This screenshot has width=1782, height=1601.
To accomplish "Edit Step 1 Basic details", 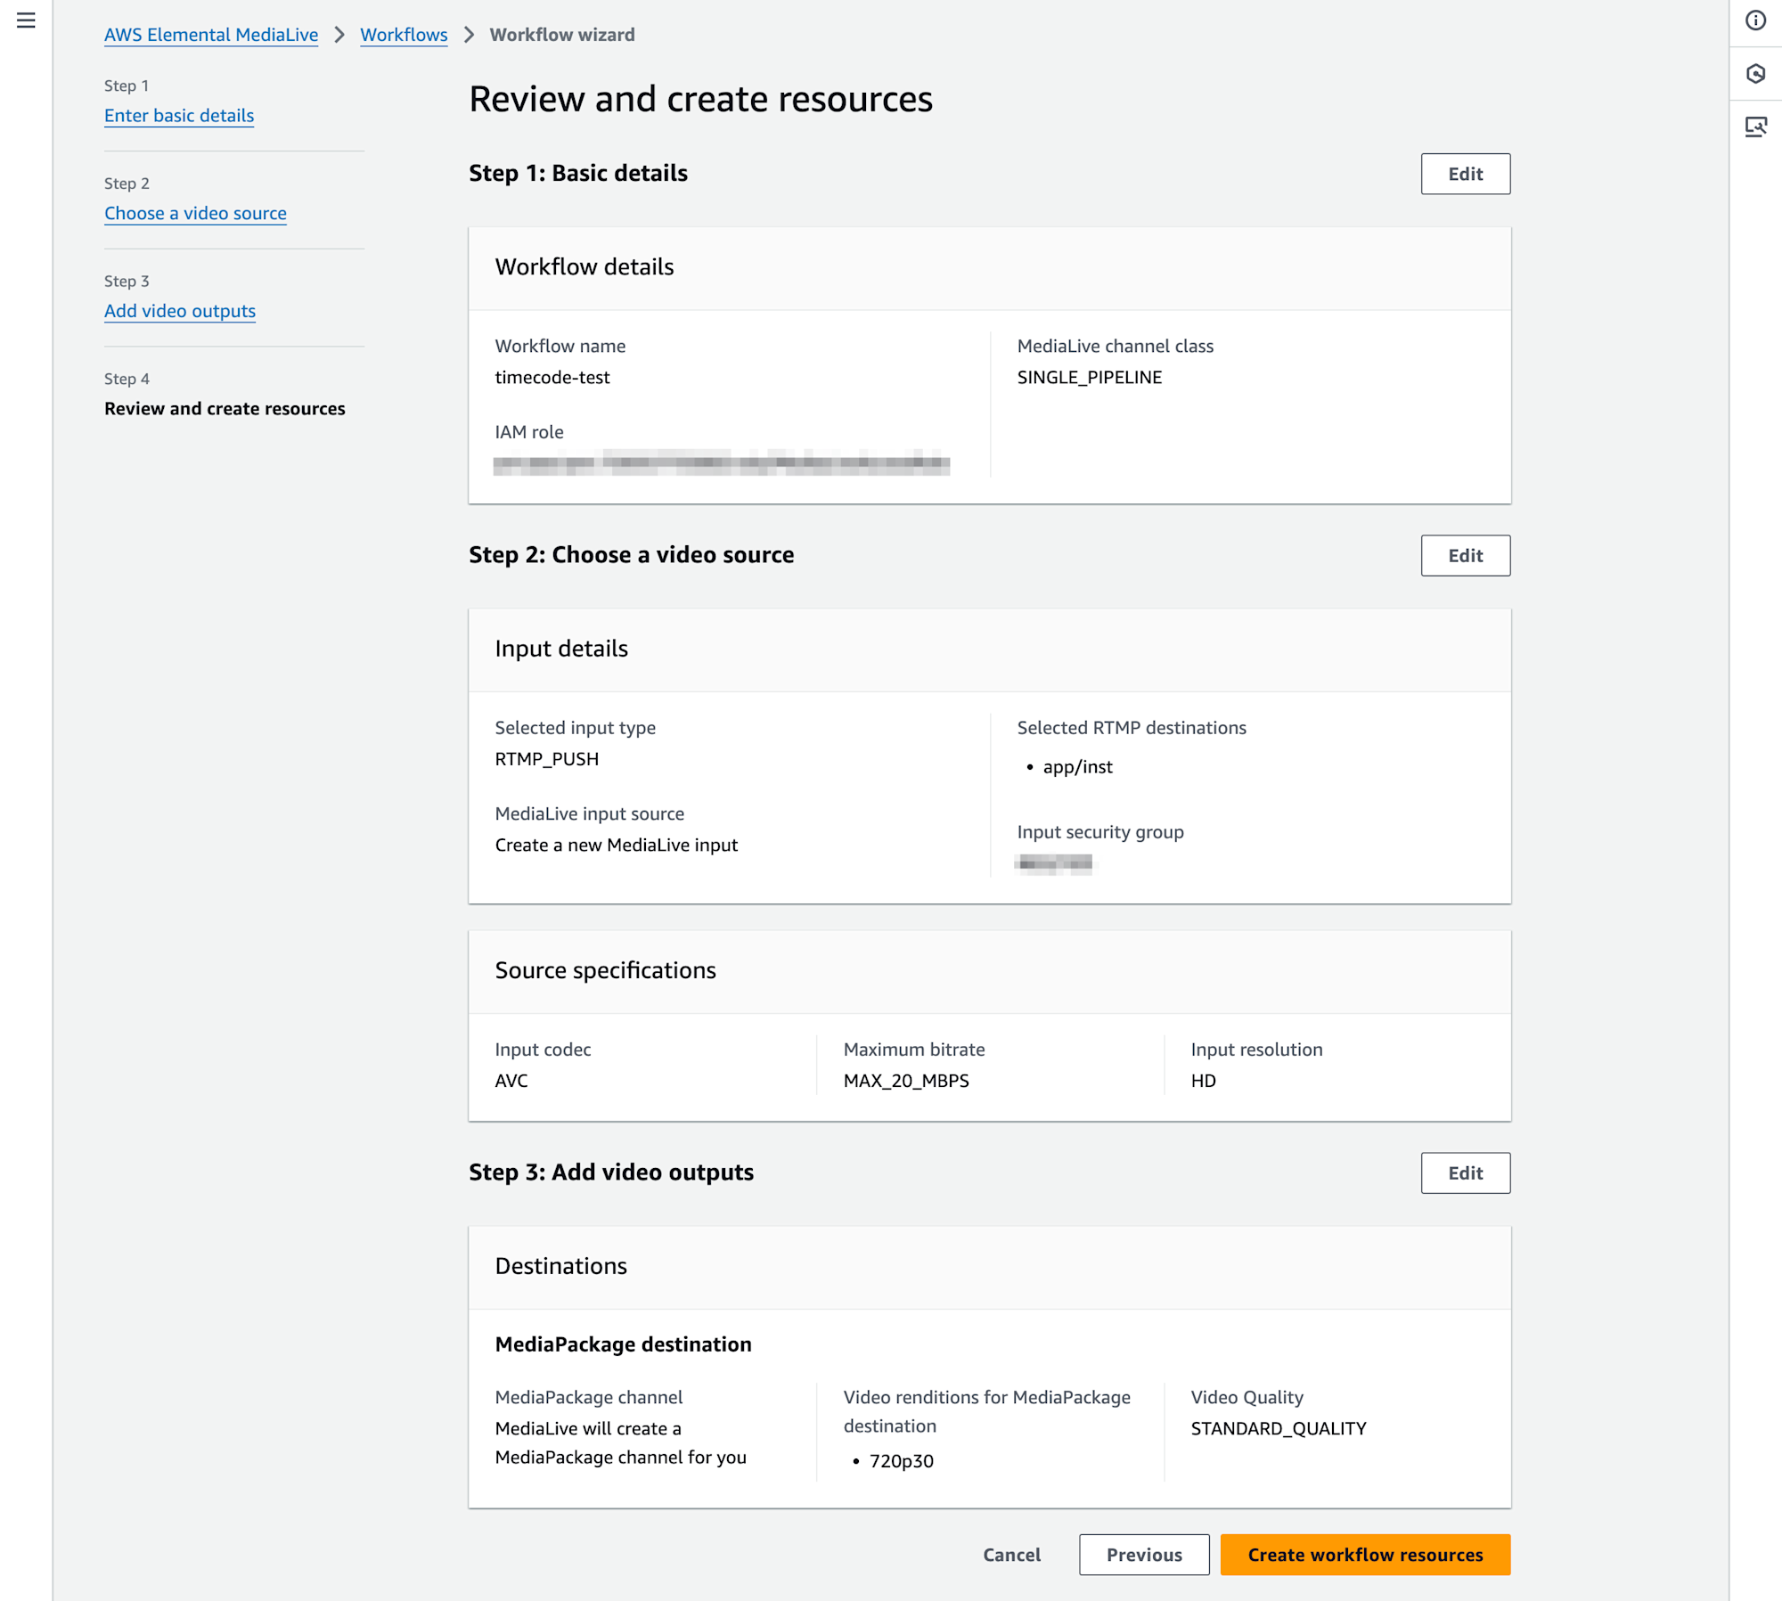I will tap(1465, 174).
